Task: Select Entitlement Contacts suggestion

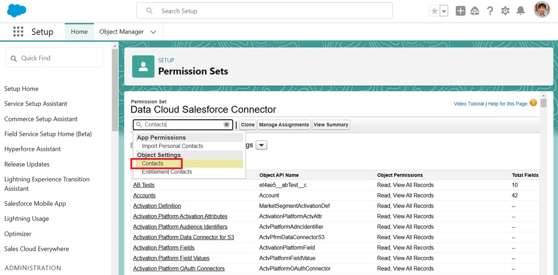Action: coord(167,172)
